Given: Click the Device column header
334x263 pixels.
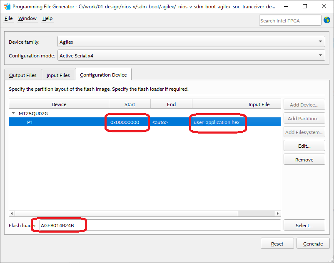Looking at the screenshot, I should (x=59, y=104).
